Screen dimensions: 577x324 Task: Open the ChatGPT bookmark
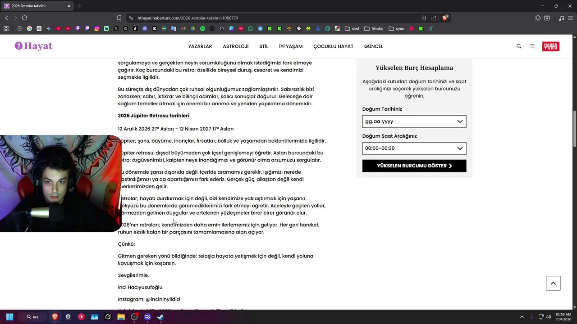[x=39, y=28]
